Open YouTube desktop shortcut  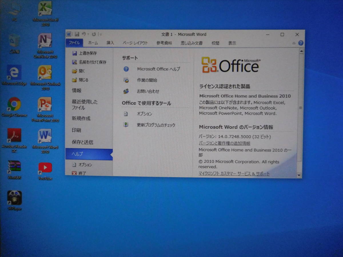[x=45, y=171]
